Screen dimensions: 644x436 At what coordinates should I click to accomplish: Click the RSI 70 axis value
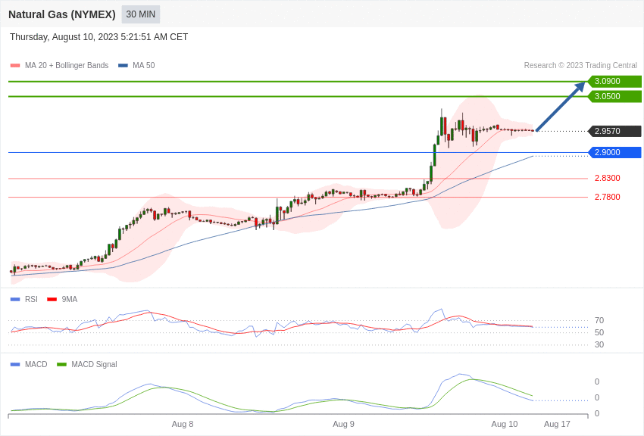click(x=599, y=320)
